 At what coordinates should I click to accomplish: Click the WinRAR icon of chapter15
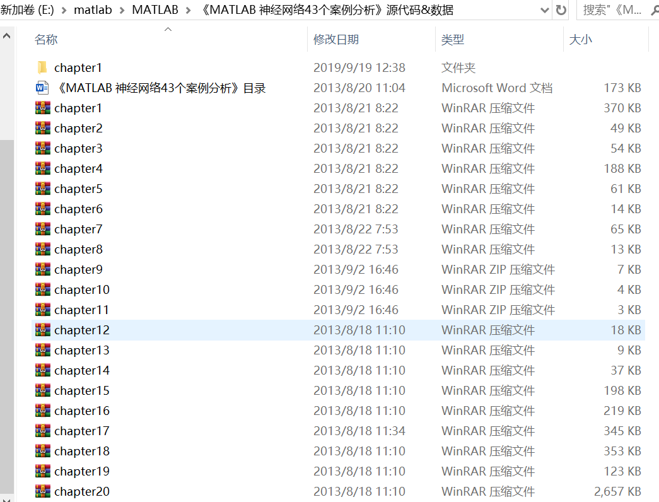[43, 390]
